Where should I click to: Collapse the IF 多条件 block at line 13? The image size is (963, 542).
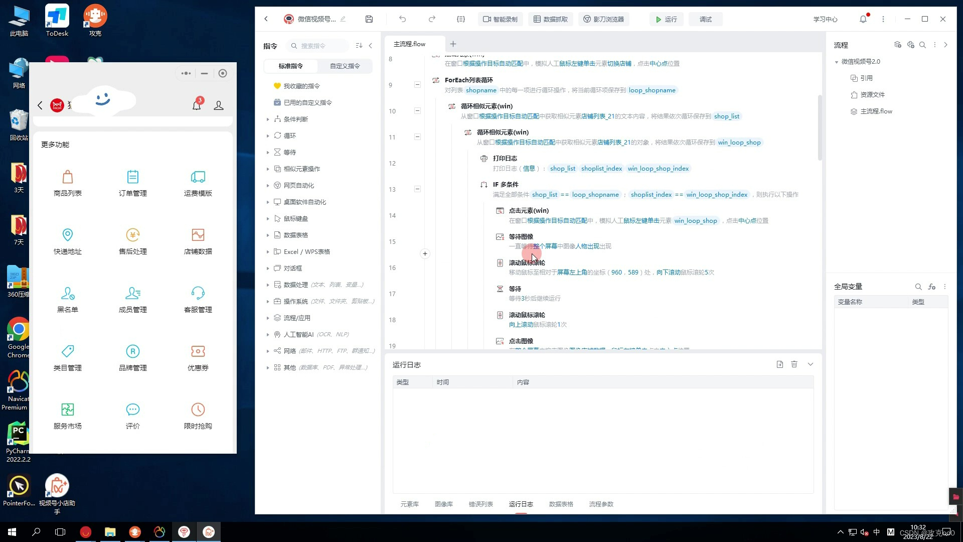click(x=417, y=189)
